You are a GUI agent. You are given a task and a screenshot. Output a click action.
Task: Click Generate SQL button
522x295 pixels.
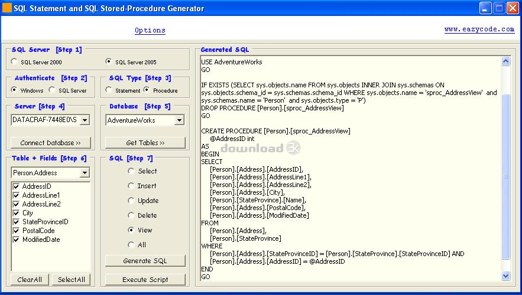point(145,261)
